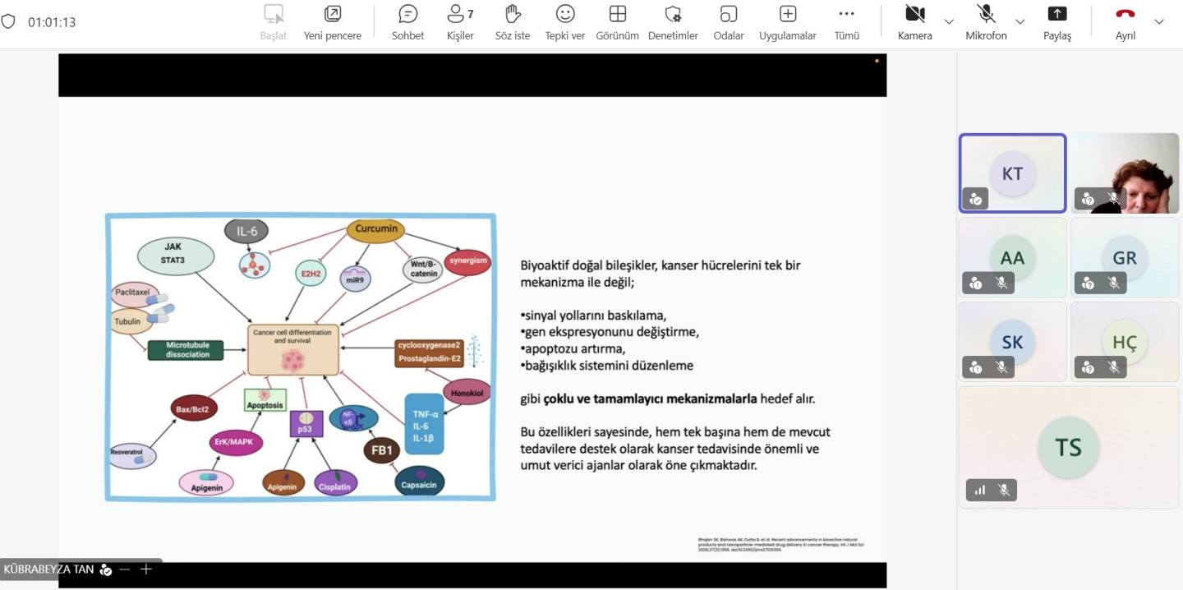Open the Tümü more options menu
This screenshot has width=1183, height=590.
pos(846,23)
